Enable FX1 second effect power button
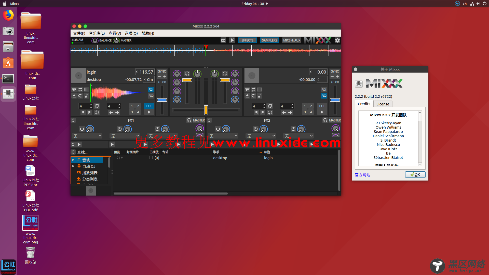This screenshot has height=275, width=489. point(120,129)
